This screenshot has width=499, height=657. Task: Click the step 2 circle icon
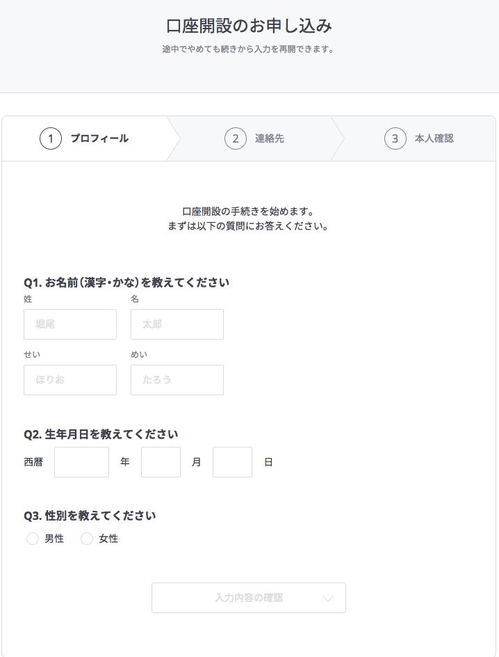click(236, 138)
